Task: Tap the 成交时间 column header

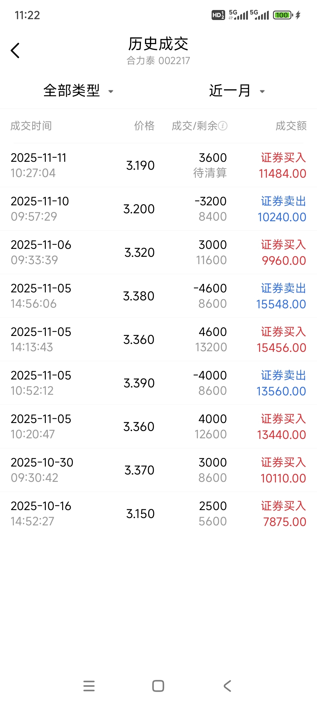Action: coord(31,126)
